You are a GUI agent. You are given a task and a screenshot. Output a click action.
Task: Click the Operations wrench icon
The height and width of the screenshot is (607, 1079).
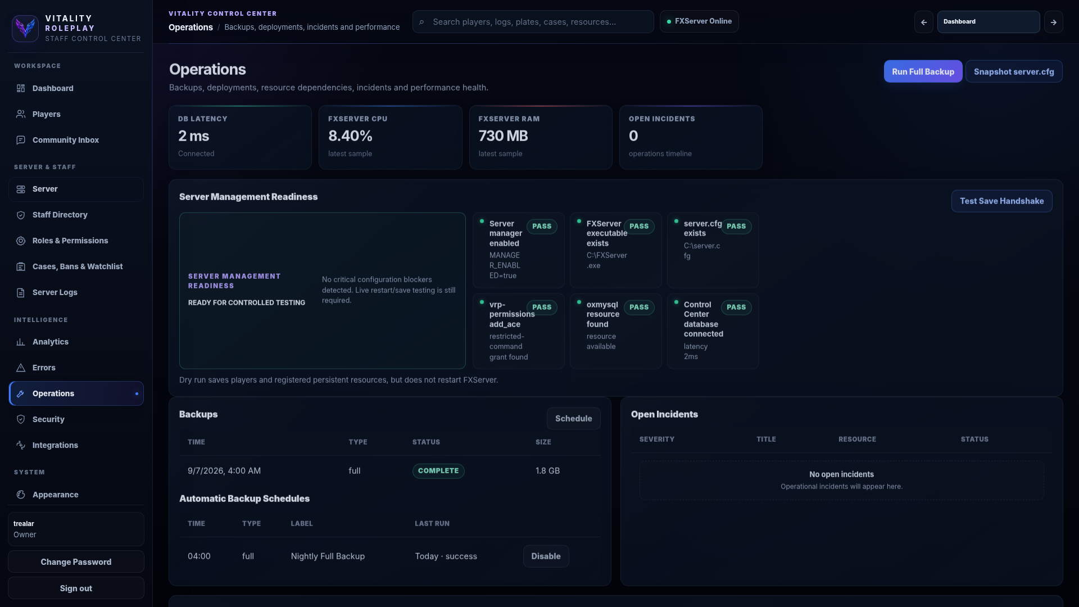click(21, 394)
